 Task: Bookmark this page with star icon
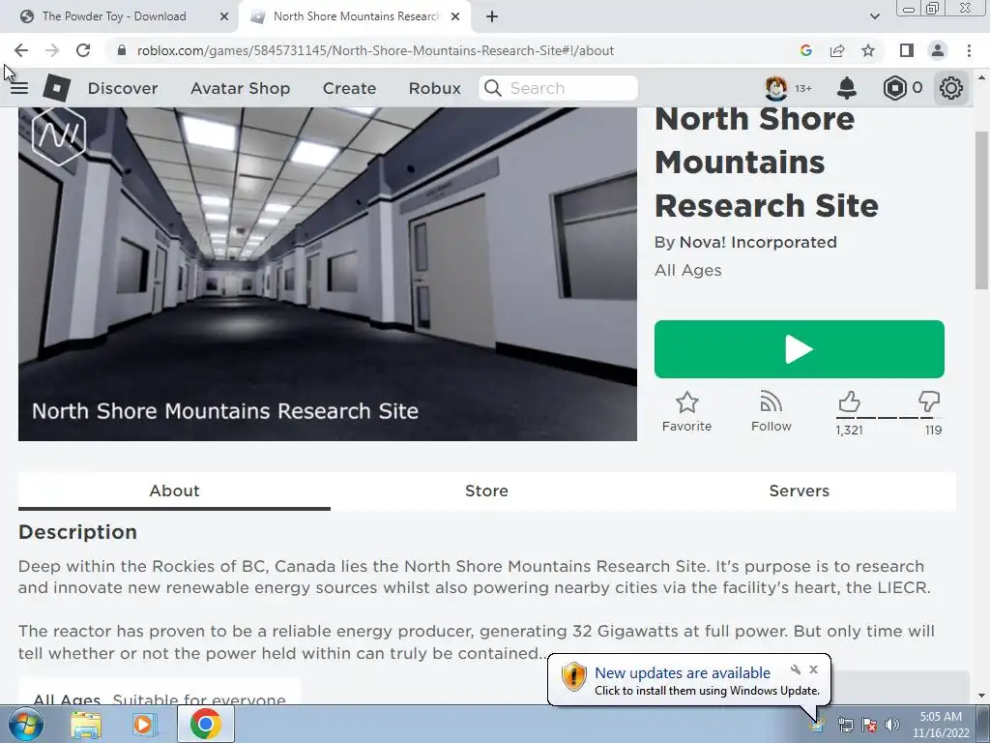[868, 50]
